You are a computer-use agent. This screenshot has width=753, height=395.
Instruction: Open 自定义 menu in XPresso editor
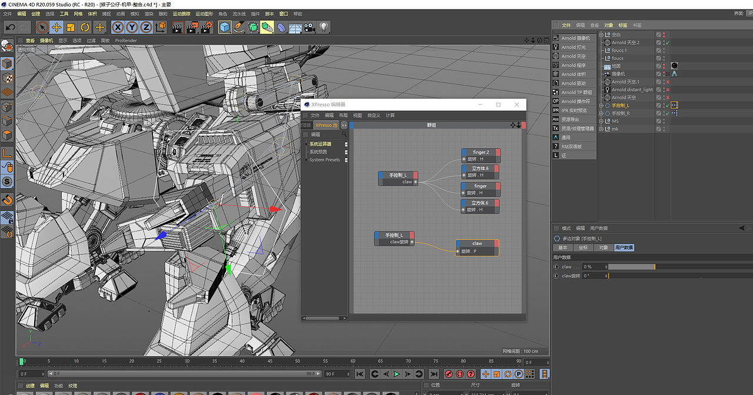coord(374,116)
